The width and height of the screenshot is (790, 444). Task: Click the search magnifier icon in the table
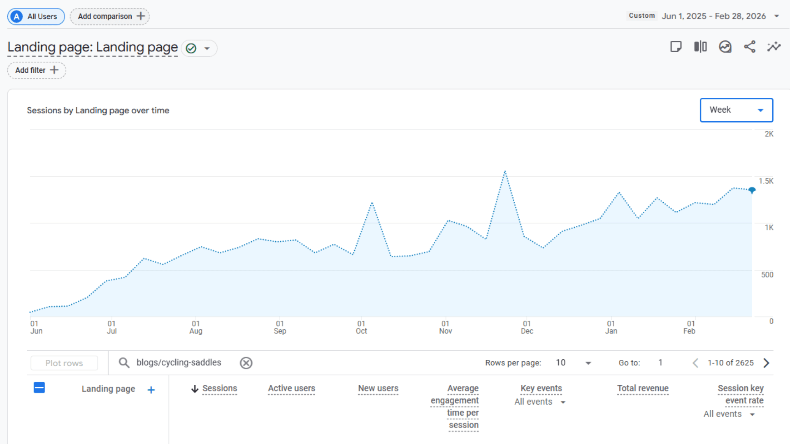point(124,363)
